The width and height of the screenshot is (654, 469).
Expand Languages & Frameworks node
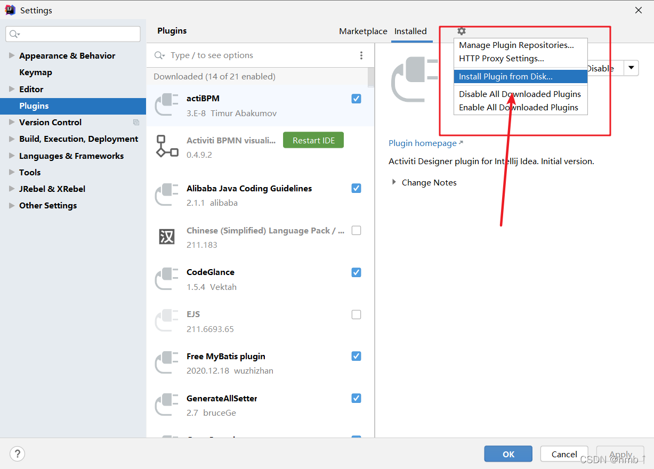12,156
